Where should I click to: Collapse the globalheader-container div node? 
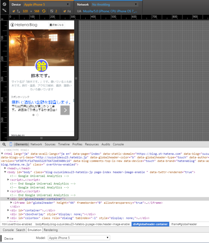[8, 199]
